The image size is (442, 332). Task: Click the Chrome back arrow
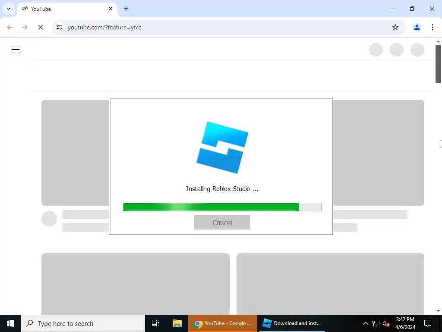[x=9, y=27]
